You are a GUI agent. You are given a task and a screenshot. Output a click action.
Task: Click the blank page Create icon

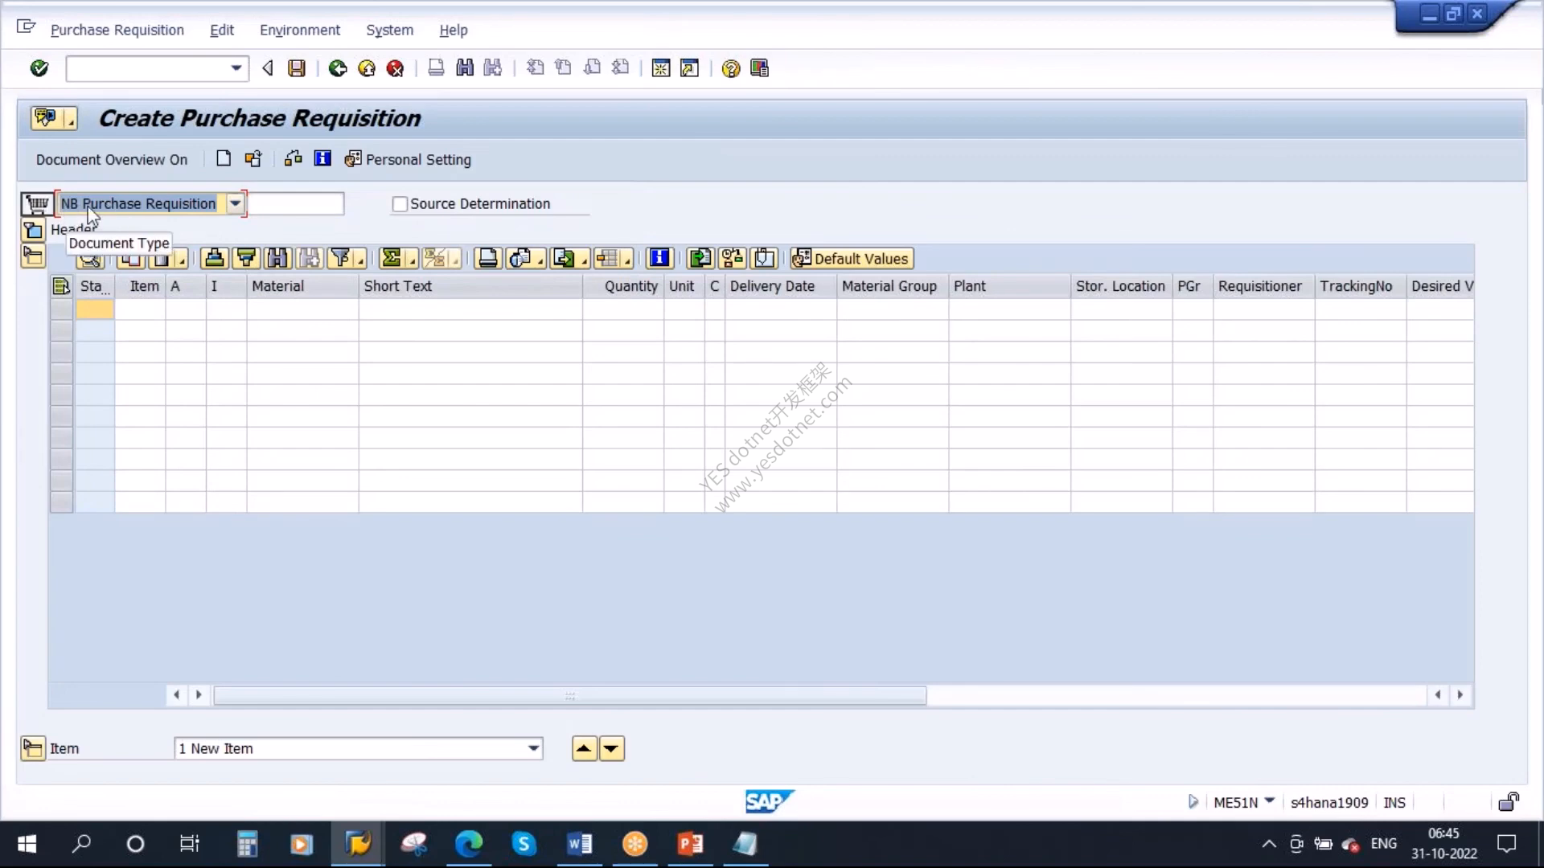pyautogui.click(x=224, y=159)
